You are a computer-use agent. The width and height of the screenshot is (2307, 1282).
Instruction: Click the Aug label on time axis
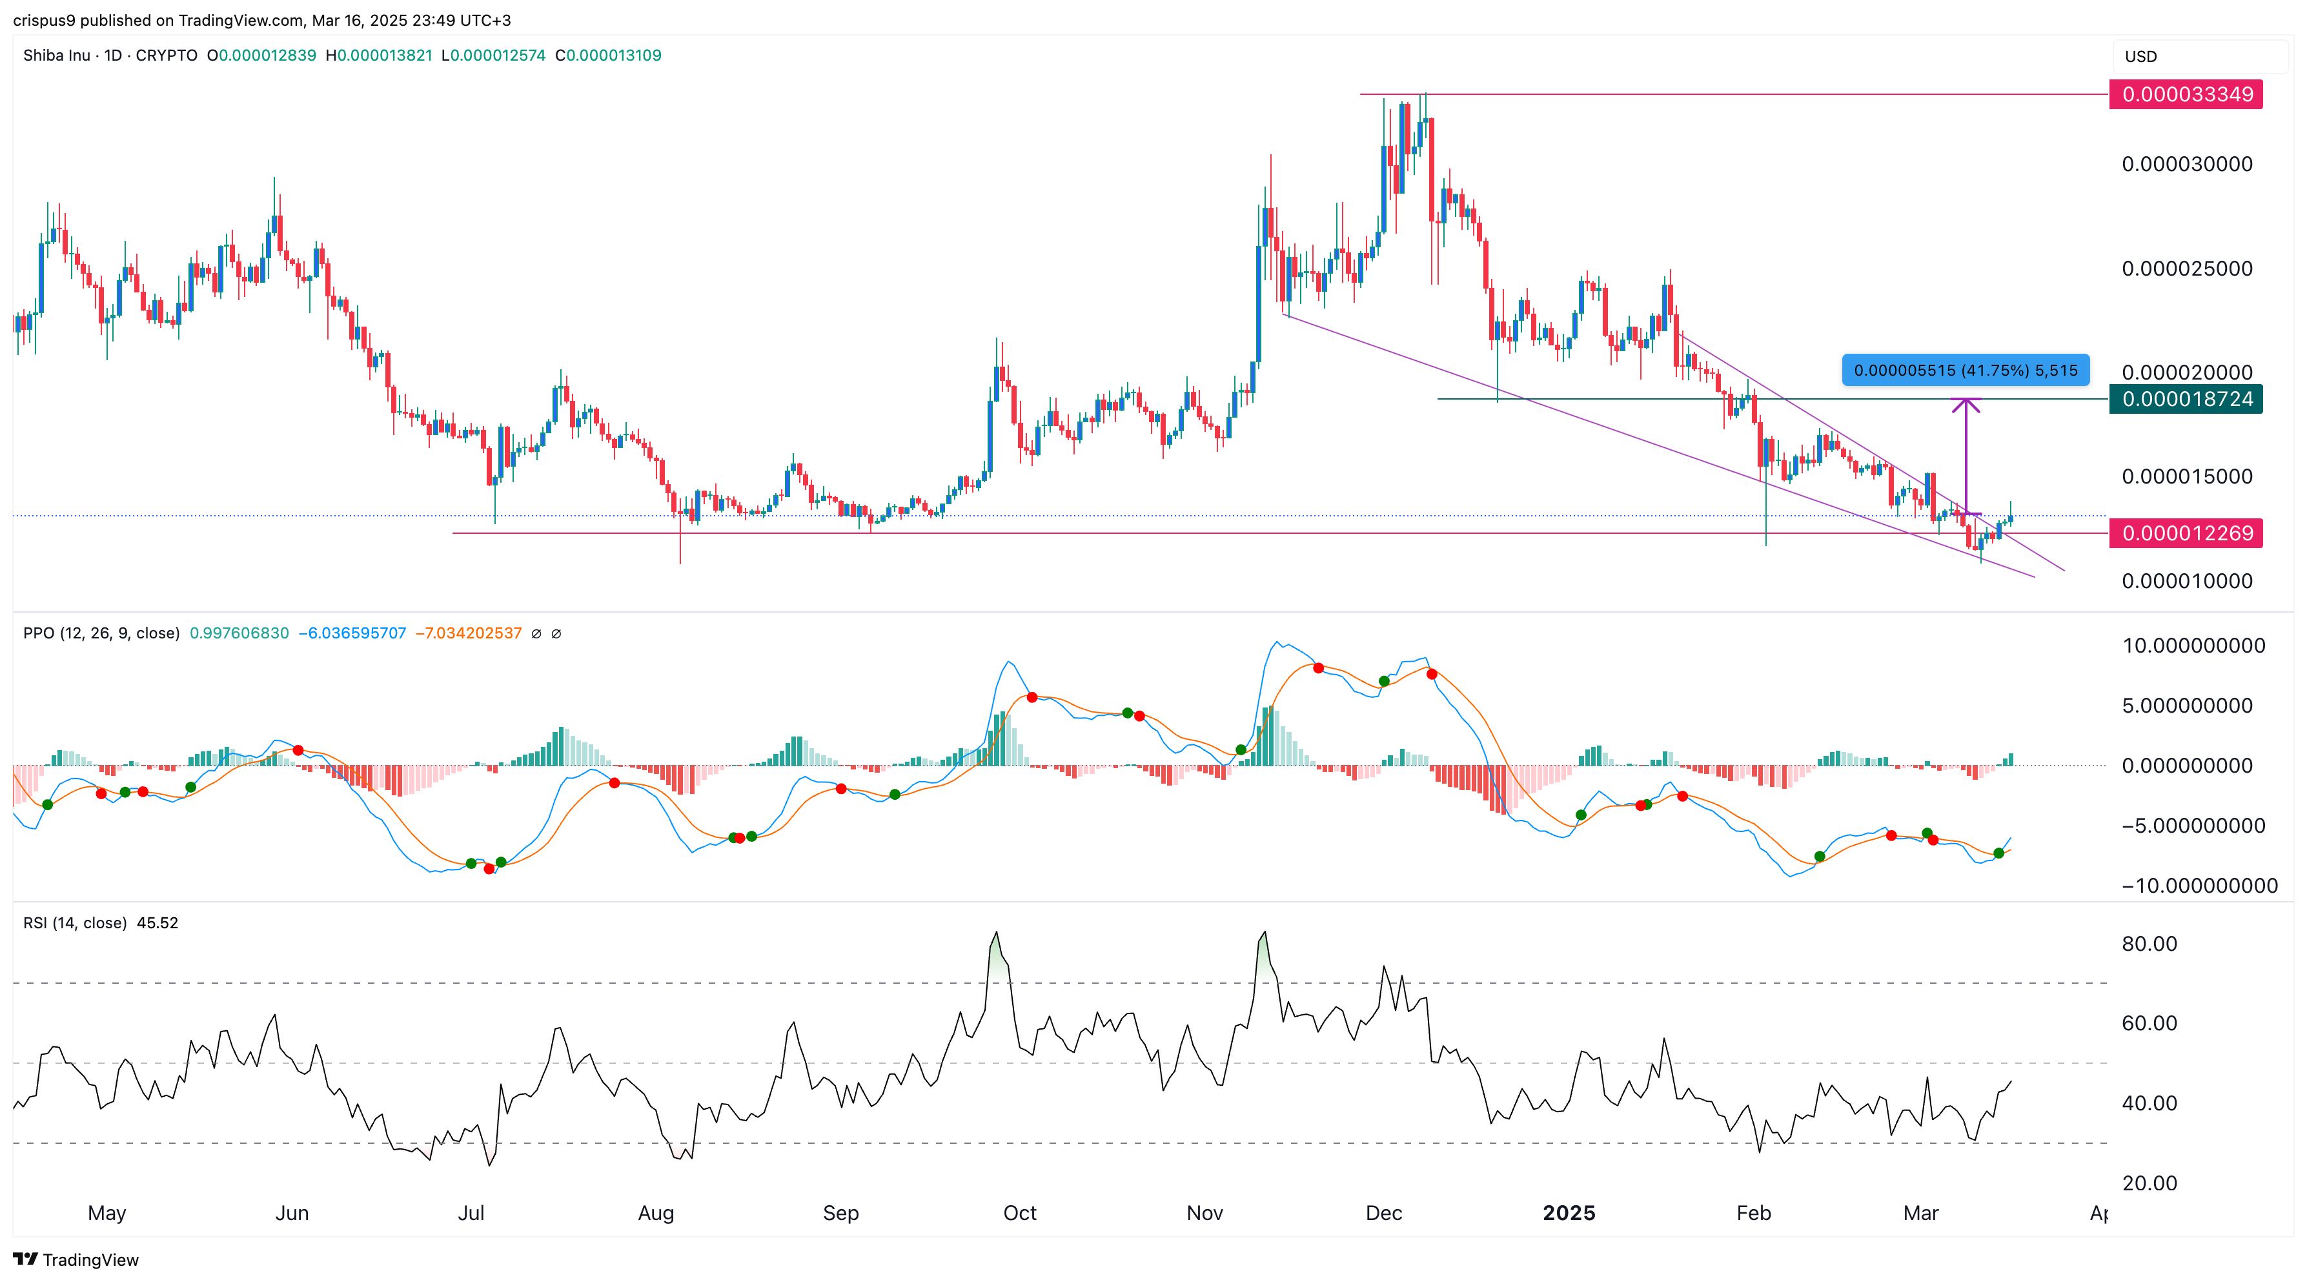pyautogui.click(x=656, y=1213)
